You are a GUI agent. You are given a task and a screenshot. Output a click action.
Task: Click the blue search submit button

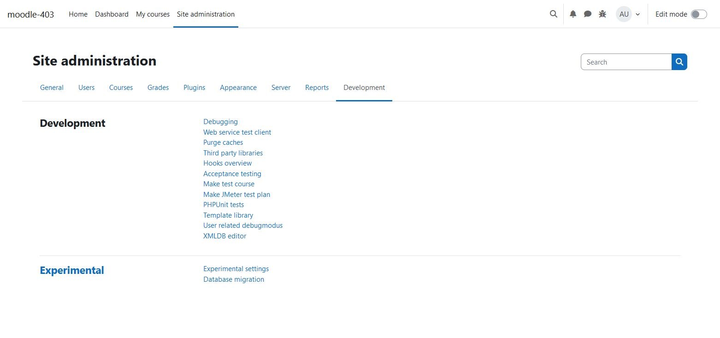(679, 62)
